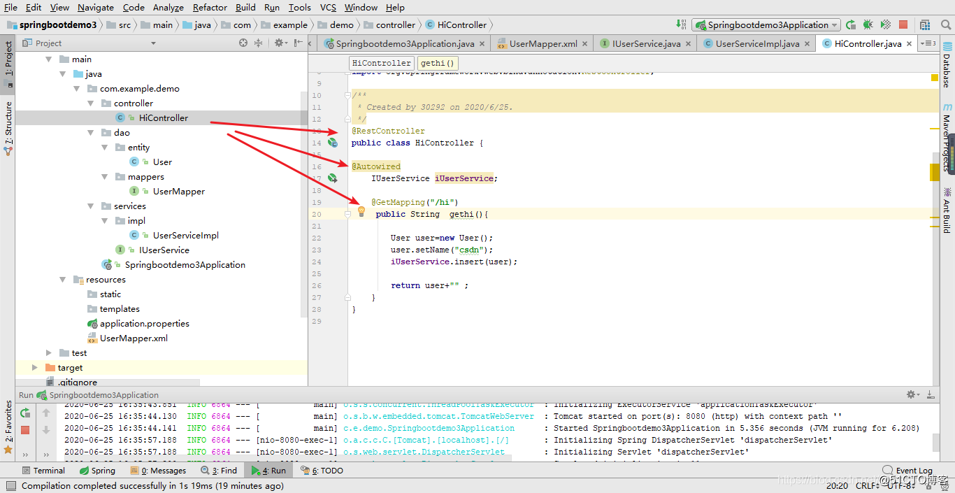
Task: Collapse the resources folder node
Action: pos(62,280)
